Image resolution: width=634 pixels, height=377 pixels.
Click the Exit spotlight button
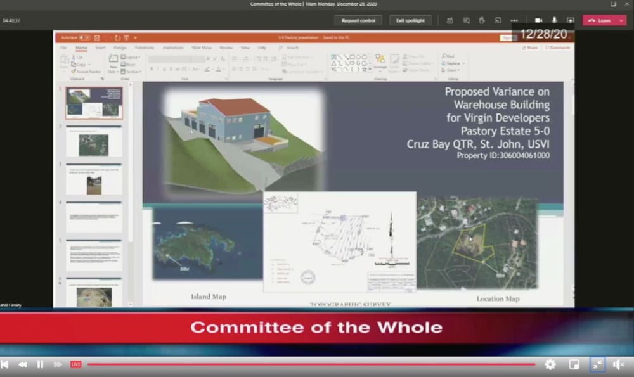click(410, 21)
